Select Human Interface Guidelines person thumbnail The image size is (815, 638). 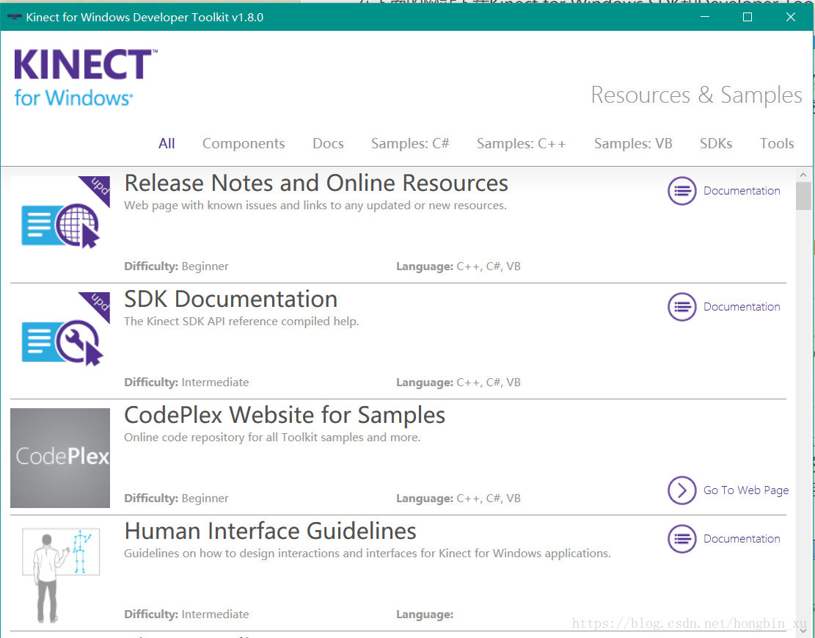tap(60, 575)
